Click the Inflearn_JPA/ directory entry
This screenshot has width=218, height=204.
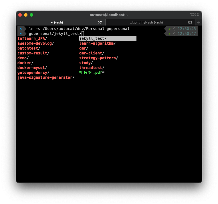[x=32, y=39]
